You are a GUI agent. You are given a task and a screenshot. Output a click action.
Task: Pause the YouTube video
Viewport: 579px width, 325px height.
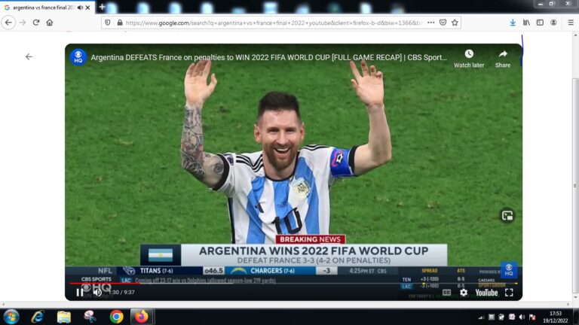click(79, 292)
